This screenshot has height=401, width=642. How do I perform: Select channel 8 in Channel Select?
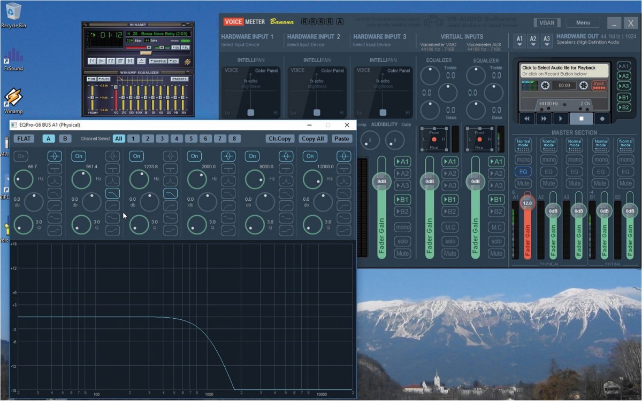[234, 139]
